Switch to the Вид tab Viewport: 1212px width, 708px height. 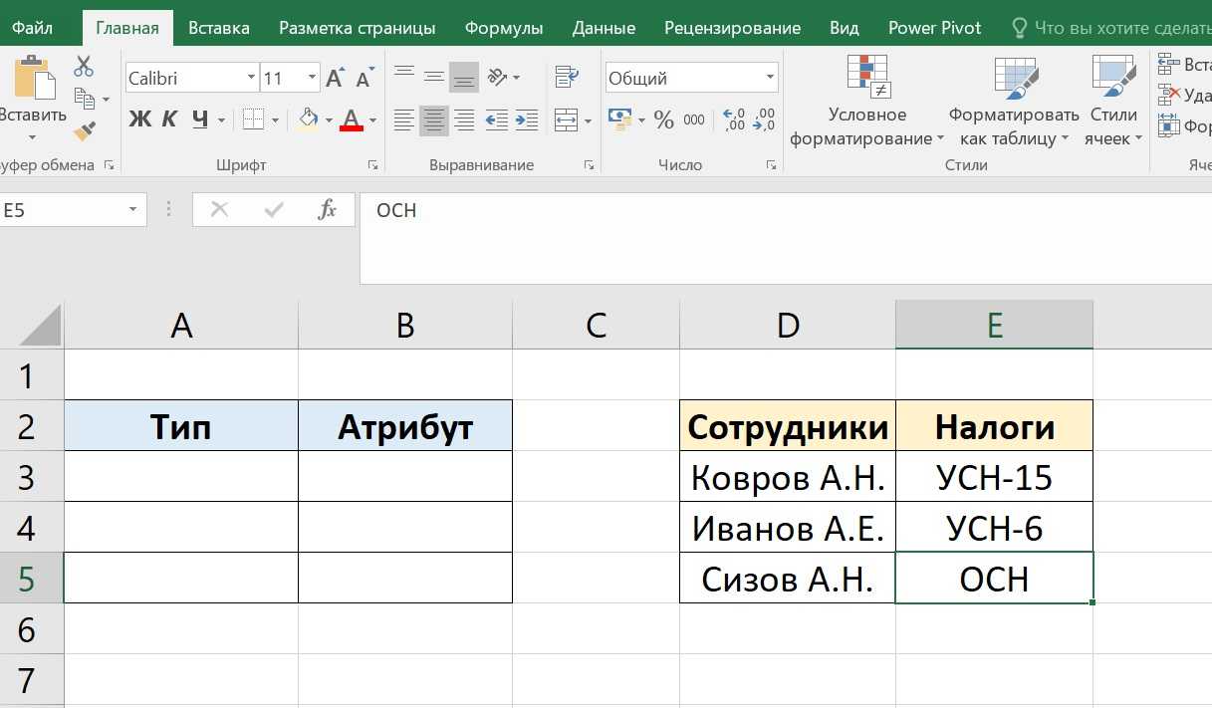pyautogui.click(x=845, y=28)
